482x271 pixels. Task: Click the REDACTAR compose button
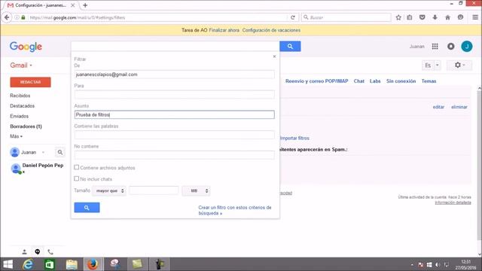pos(30,82)
